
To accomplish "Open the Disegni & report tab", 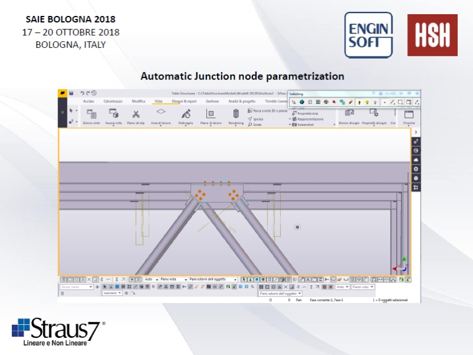I will (x=184, y=101).
